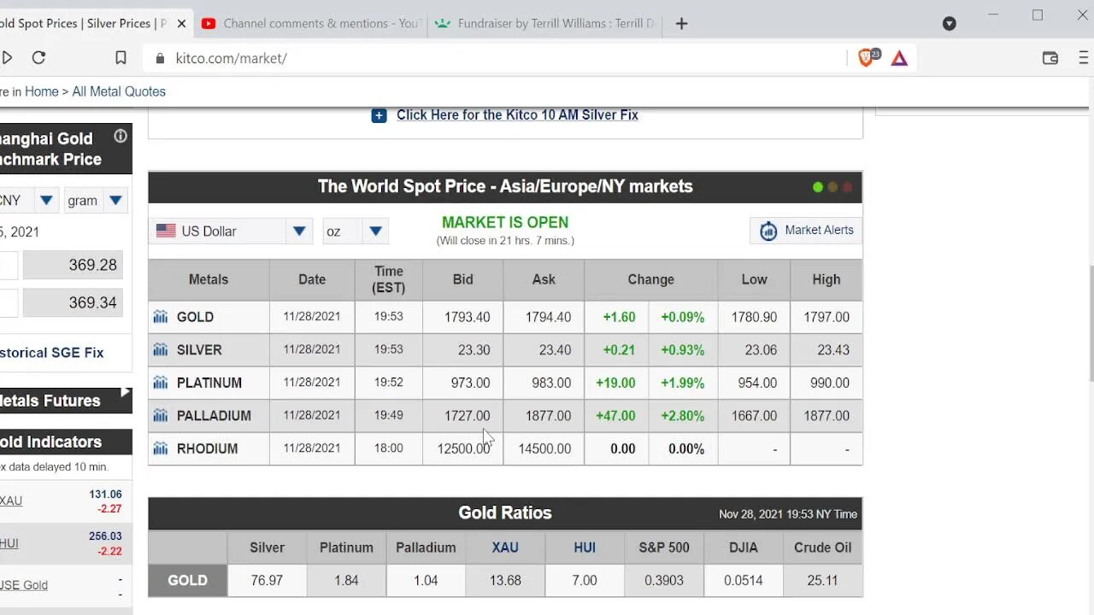Click the site lock icon in address bar
The image size is (1094, 615).
(159, 58)
